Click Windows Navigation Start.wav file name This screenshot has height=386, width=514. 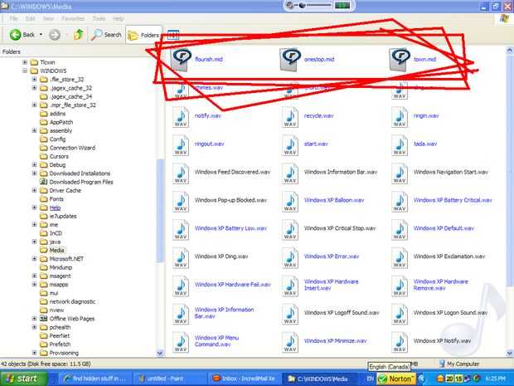click(x=451, y=172)
